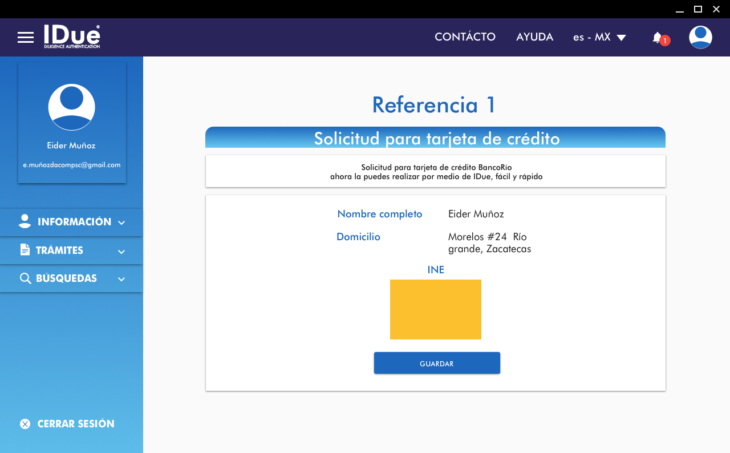Open the notifications bell icon
This screenshot has height=453, width=730.
click(x=658, y=38)
